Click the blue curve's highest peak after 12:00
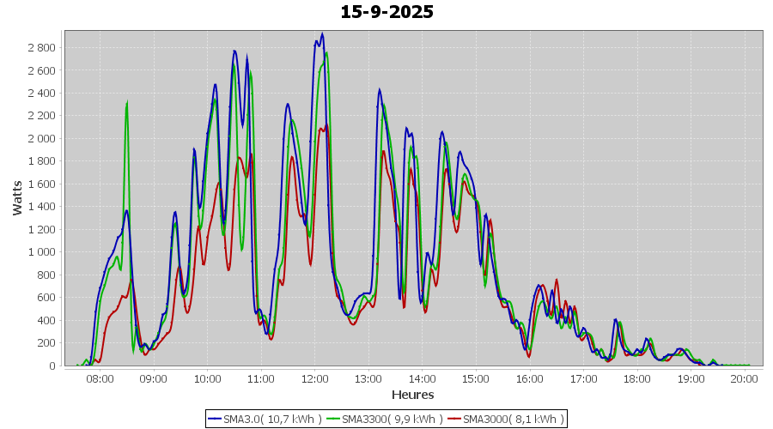The image size is (773, 429). (x=322, y=34)
